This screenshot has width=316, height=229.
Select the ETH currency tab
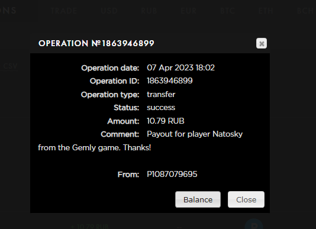[x=266, y=11]
